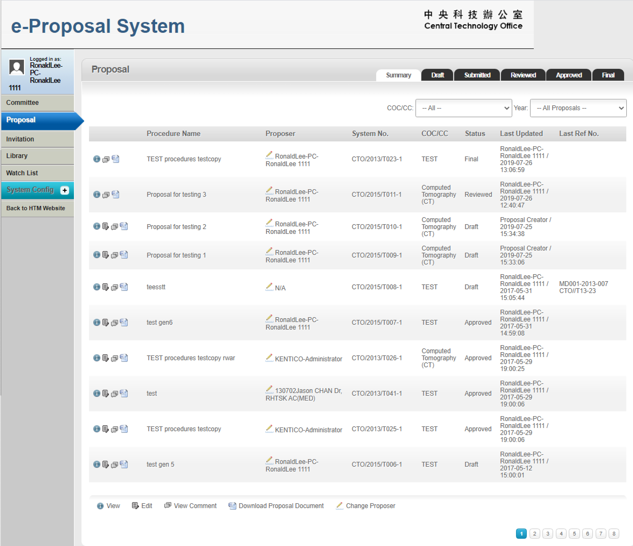Image resolution: width=633 pixels, height=546 pixels.
Task: Go to page 7 of results
Action: click(x=601, y=533)
